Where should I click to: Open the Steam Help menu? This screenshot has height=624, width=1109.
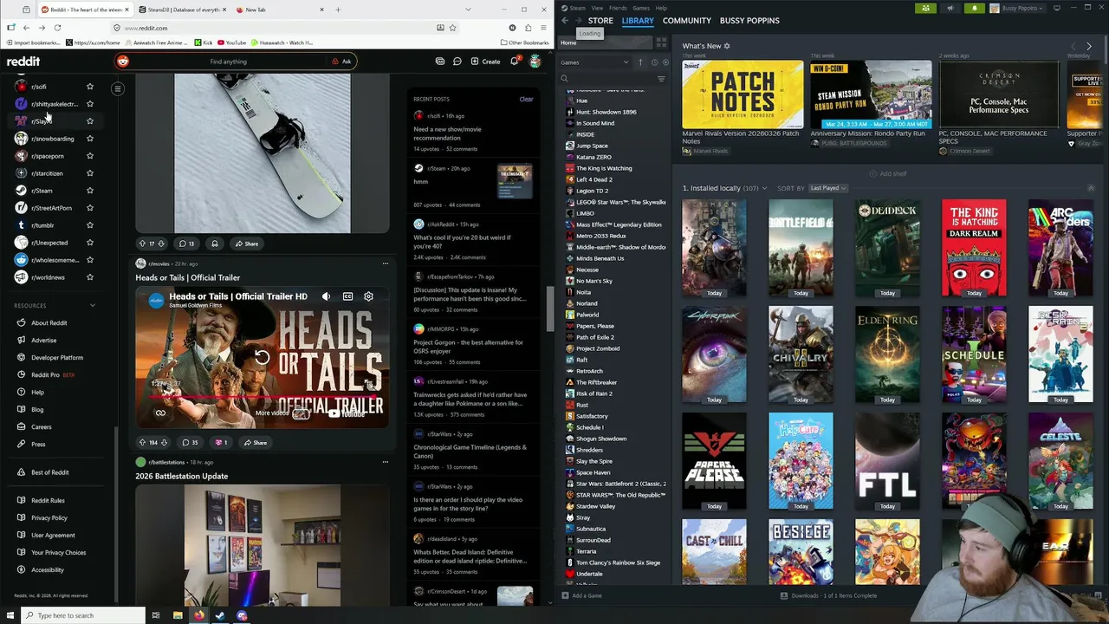point(662,8)
